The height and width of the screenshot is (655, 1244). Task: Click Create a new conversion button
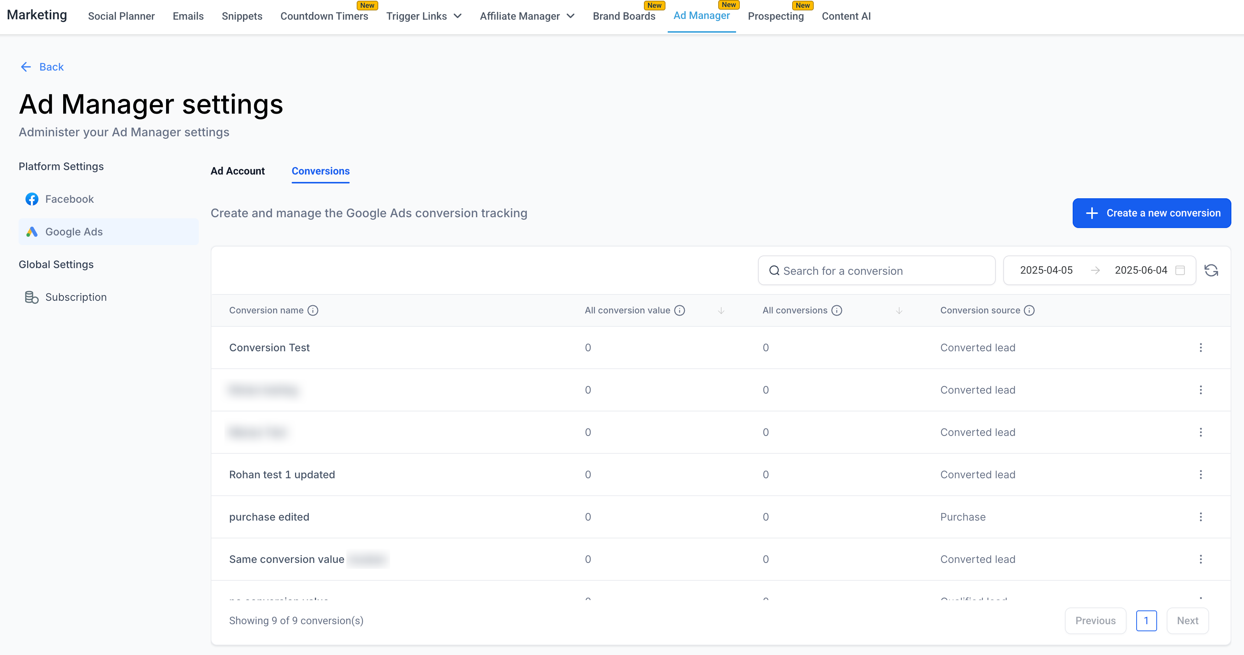point(1151,213)
